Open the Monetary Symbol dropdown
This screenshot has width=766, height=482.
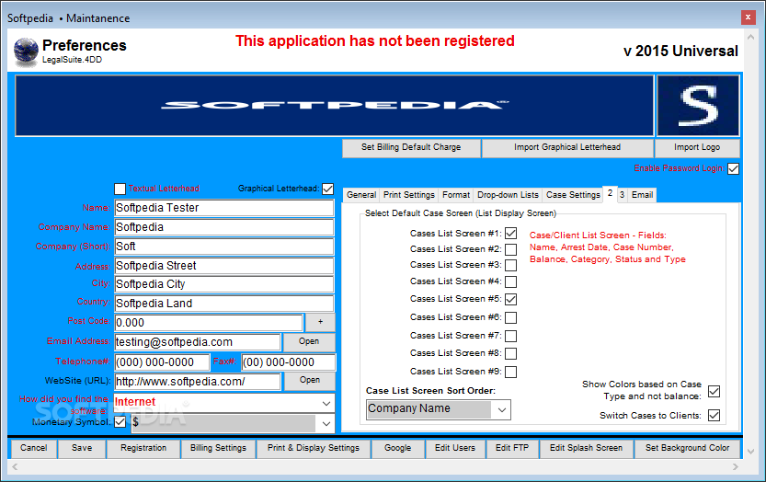pos(326,424)
